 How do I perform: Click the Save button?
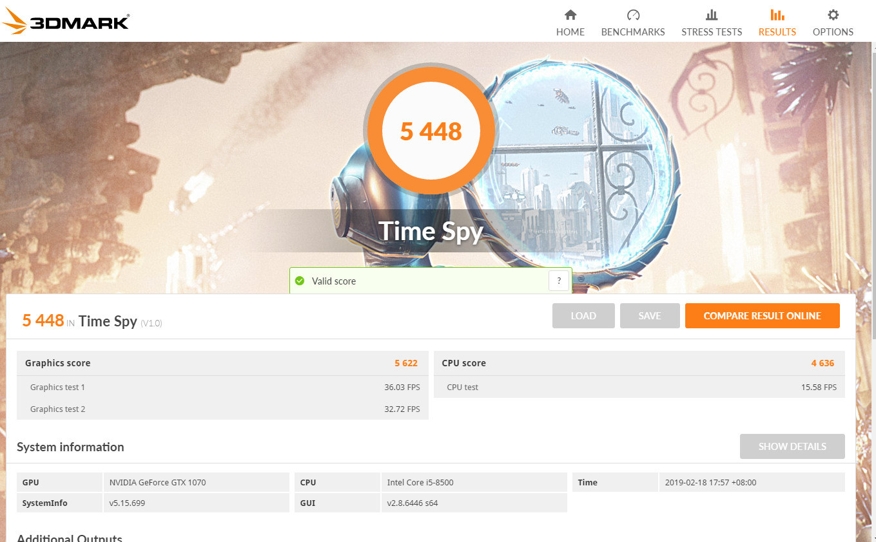coord(650,315)
